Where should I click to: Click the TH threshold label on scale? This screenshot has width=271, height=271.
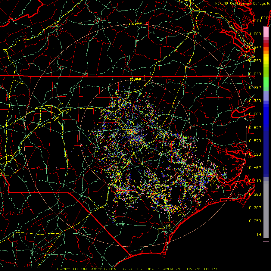[259, 235]
